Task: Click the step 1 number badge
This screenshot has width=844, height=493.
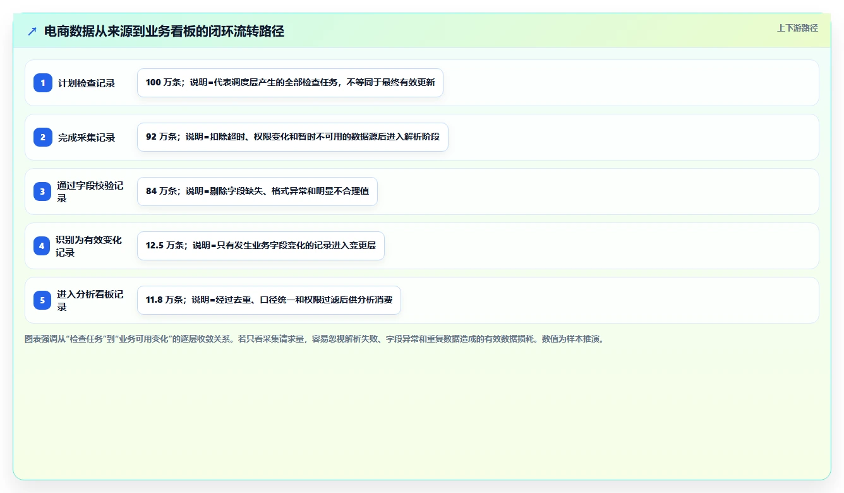Action: click(43, 83)
